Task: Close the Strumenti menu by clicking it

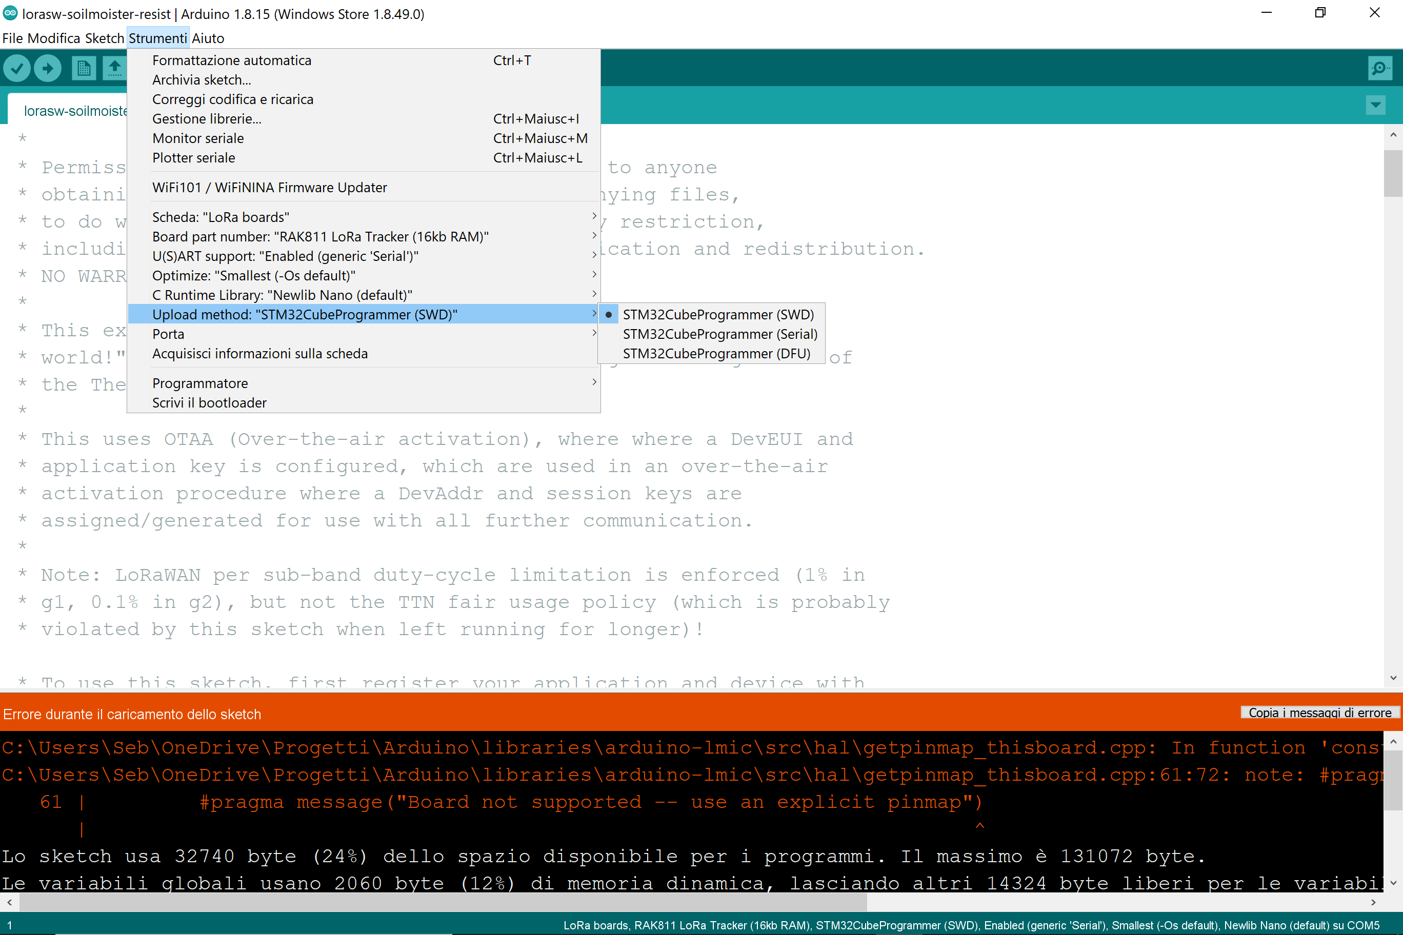Action: tap(158, 38)
